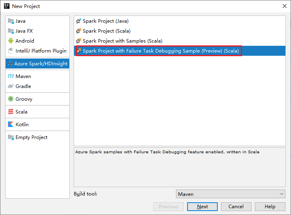
Task: Click the Android robot icon
Action: point(11,41)
